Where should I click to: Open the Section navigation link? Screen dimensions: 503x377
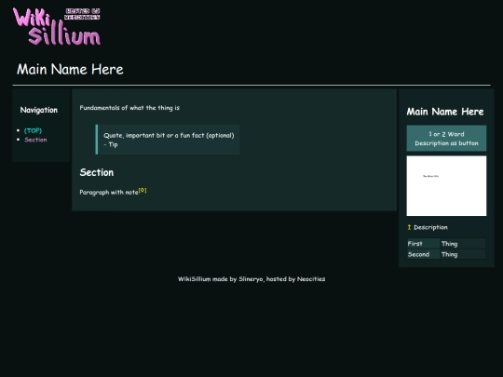pyautogui.click(x=35, y=140)
